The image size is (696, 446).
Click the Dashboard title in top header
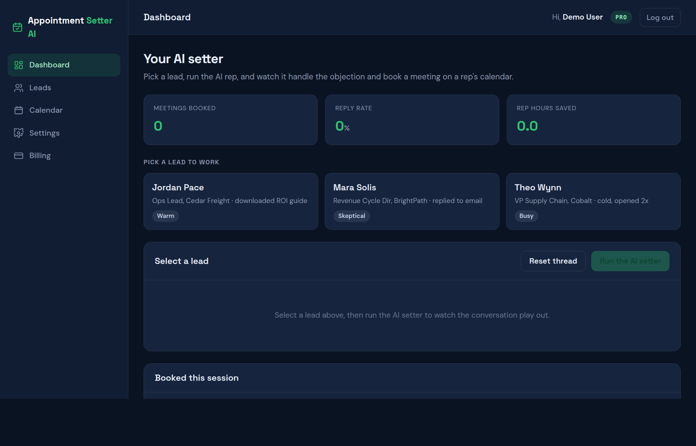coord(167,17)
